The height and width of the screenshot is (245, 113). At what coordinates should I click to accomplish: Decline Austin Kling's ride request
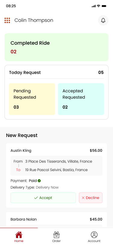91,198
